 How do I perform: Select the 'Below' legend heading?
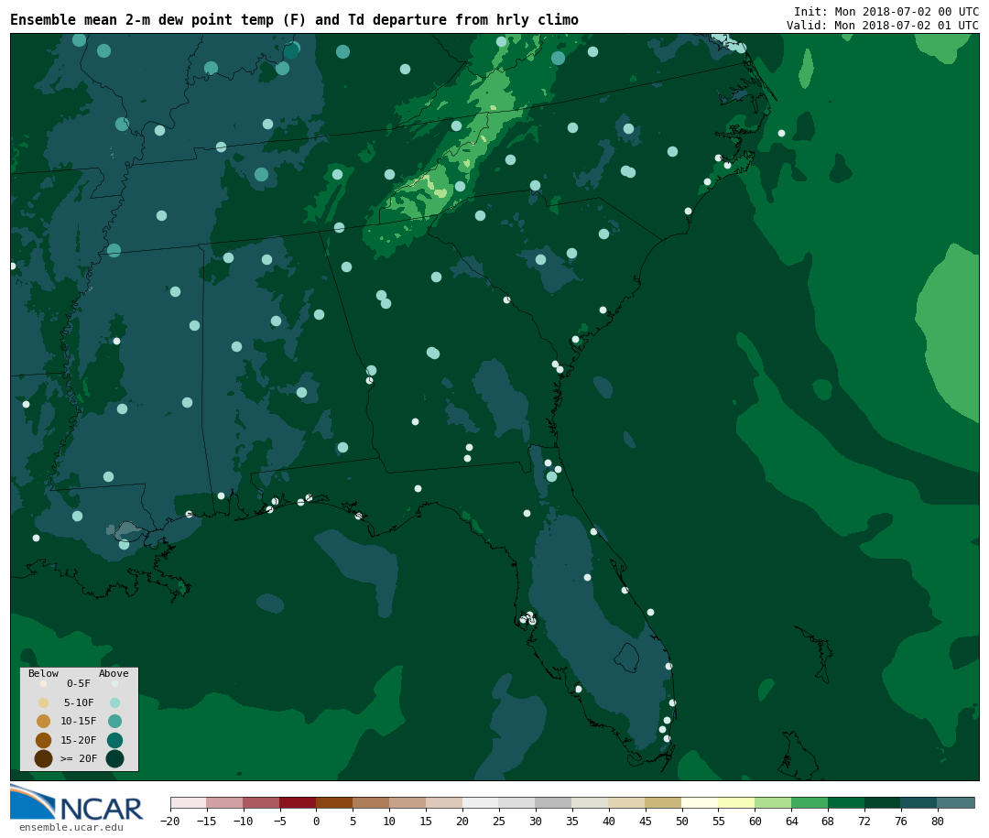[44, 673]
